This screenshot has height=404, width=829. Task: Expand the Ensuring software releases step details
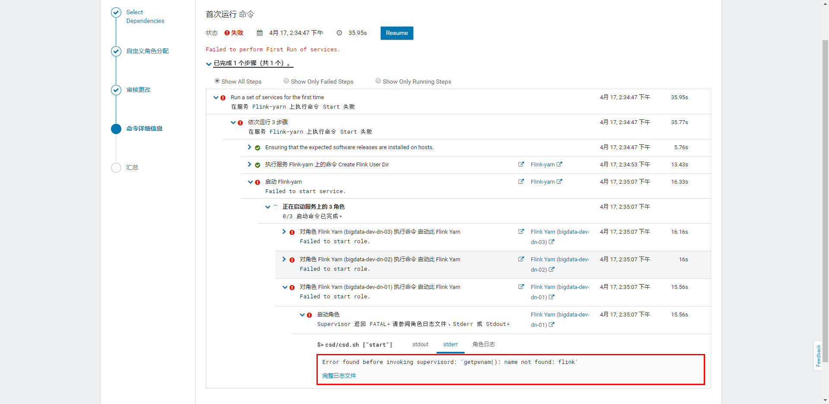[x=249, y=147]
